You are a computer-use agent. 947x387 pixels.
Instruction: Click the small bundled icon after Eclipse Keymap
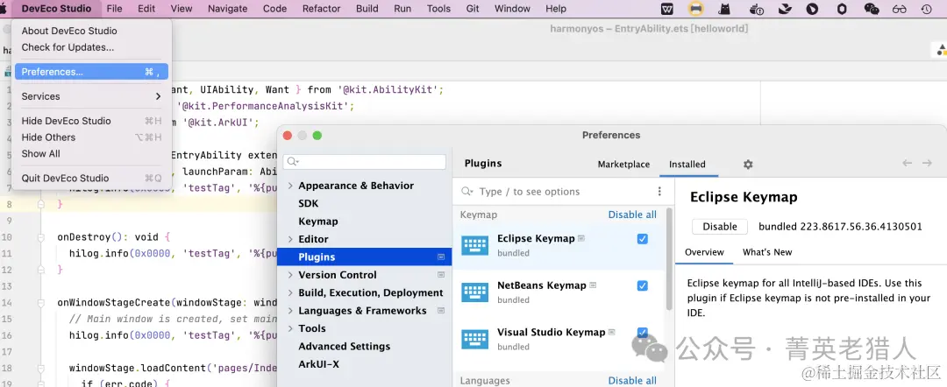point(581,238)
